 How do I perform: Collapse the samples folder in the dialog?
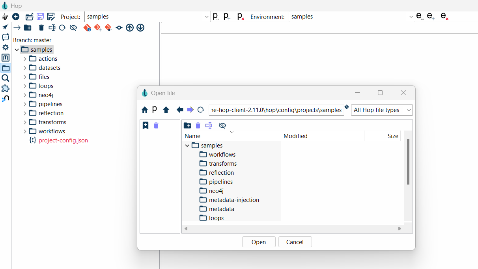pos(187,146)
